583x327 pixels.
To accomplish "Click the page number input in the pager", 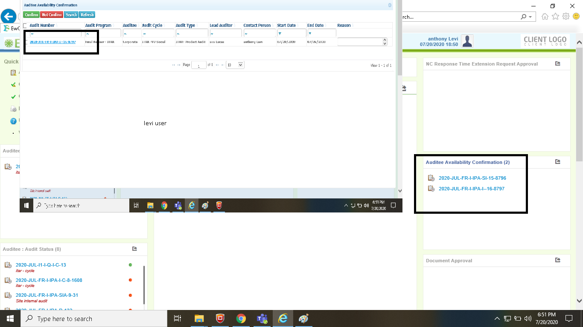I will click(x=199, y=65).
